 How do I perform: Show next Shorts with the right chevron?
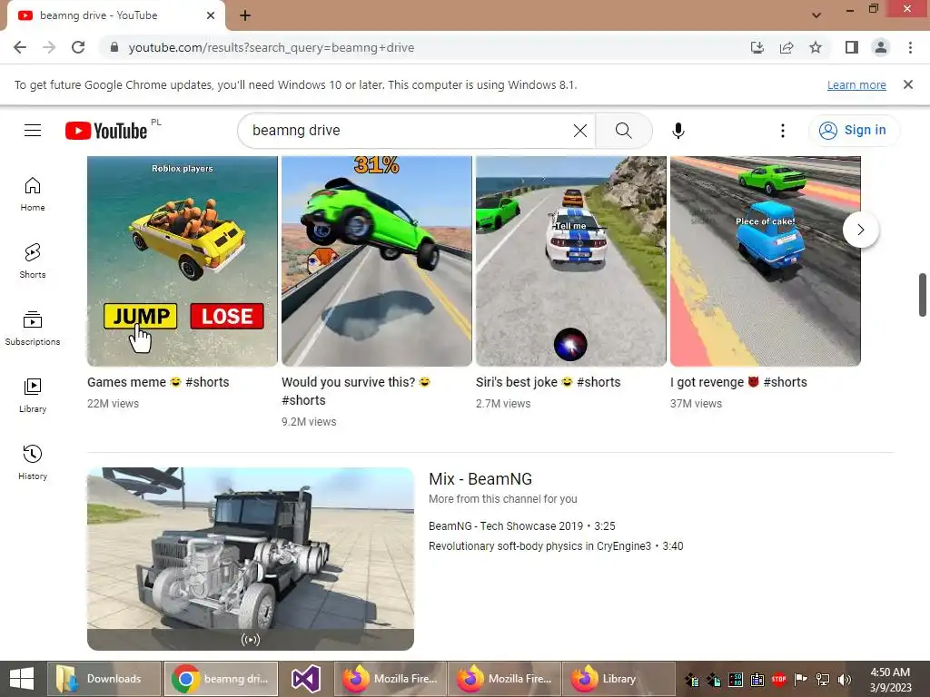point(861,230)
